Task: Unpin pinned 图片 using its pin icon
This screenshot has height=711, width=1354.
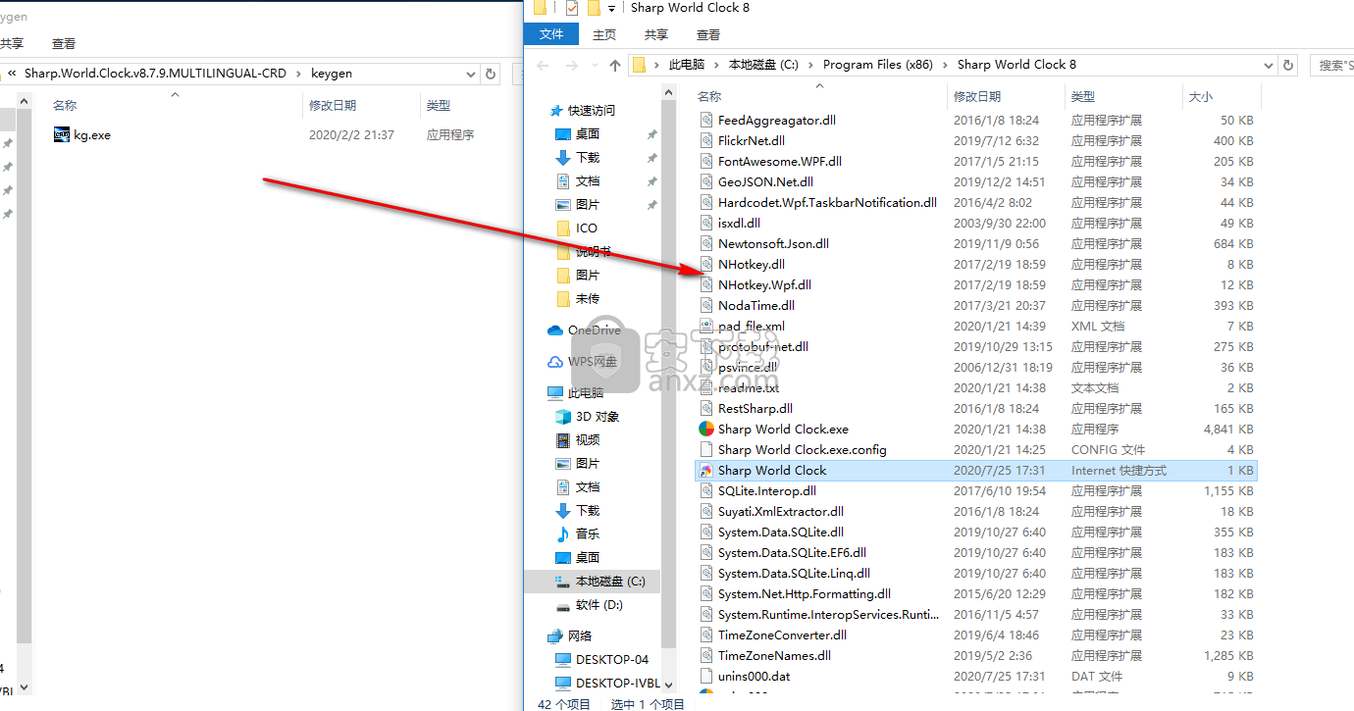Action: pos(651,205)
